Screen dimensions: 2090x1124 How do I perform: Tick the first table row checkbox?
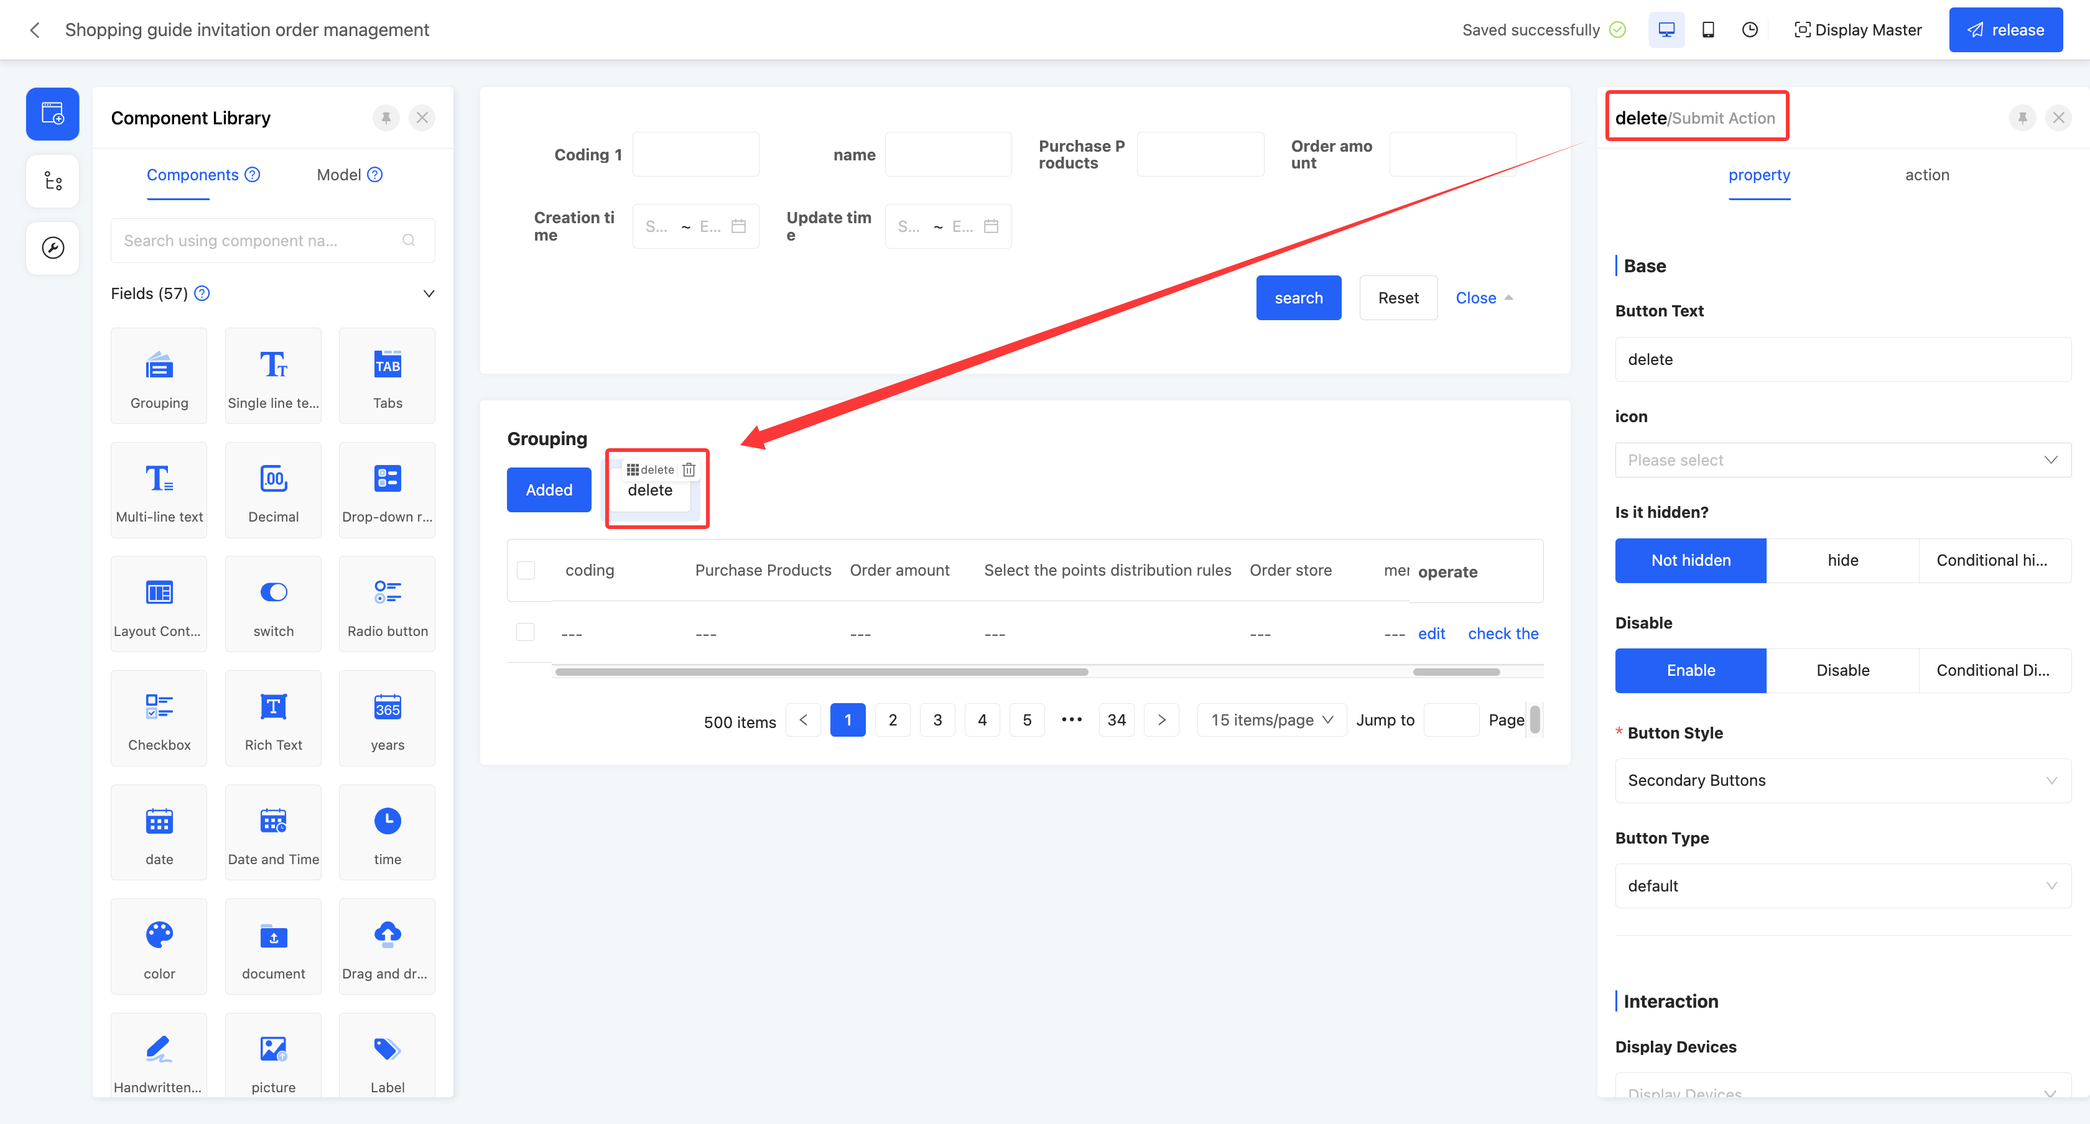[x=526, y=632]
